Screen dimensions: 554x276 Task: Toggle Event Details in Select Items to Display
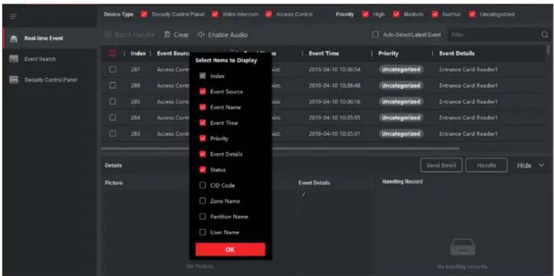[x=203, y=154]
